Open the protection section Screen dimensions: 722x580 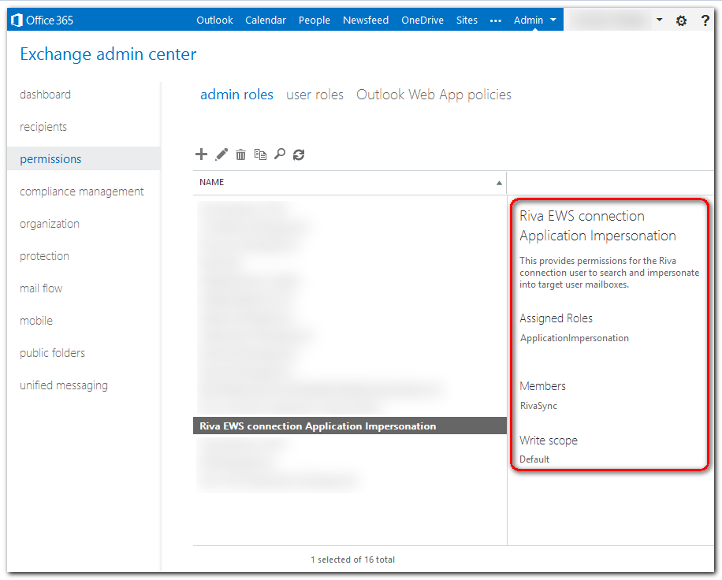pos(44,256)
